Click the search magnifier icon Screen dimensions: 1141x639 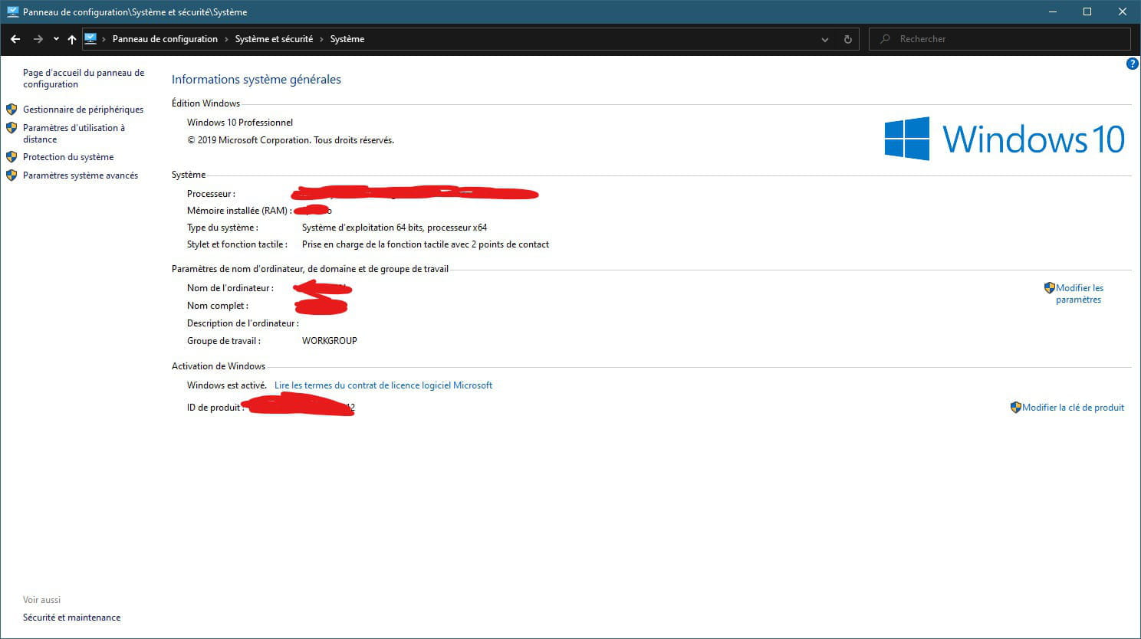point(885,39)
